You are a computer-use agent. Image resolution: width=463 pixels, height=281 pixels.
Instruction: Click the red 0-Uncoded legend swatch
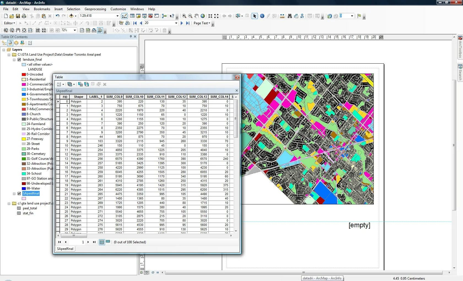[24, 74]
